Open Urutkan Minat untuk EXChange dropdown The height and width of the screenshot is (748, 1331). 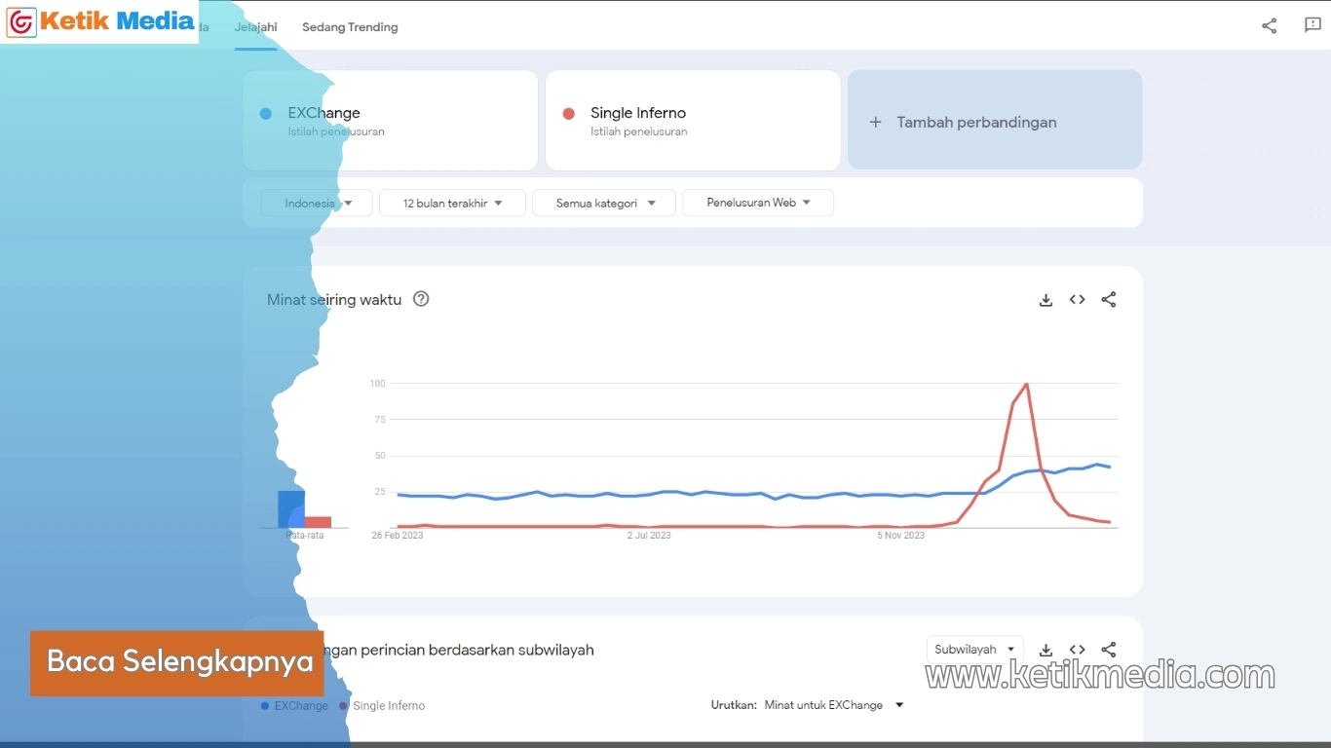pos(834,705)
